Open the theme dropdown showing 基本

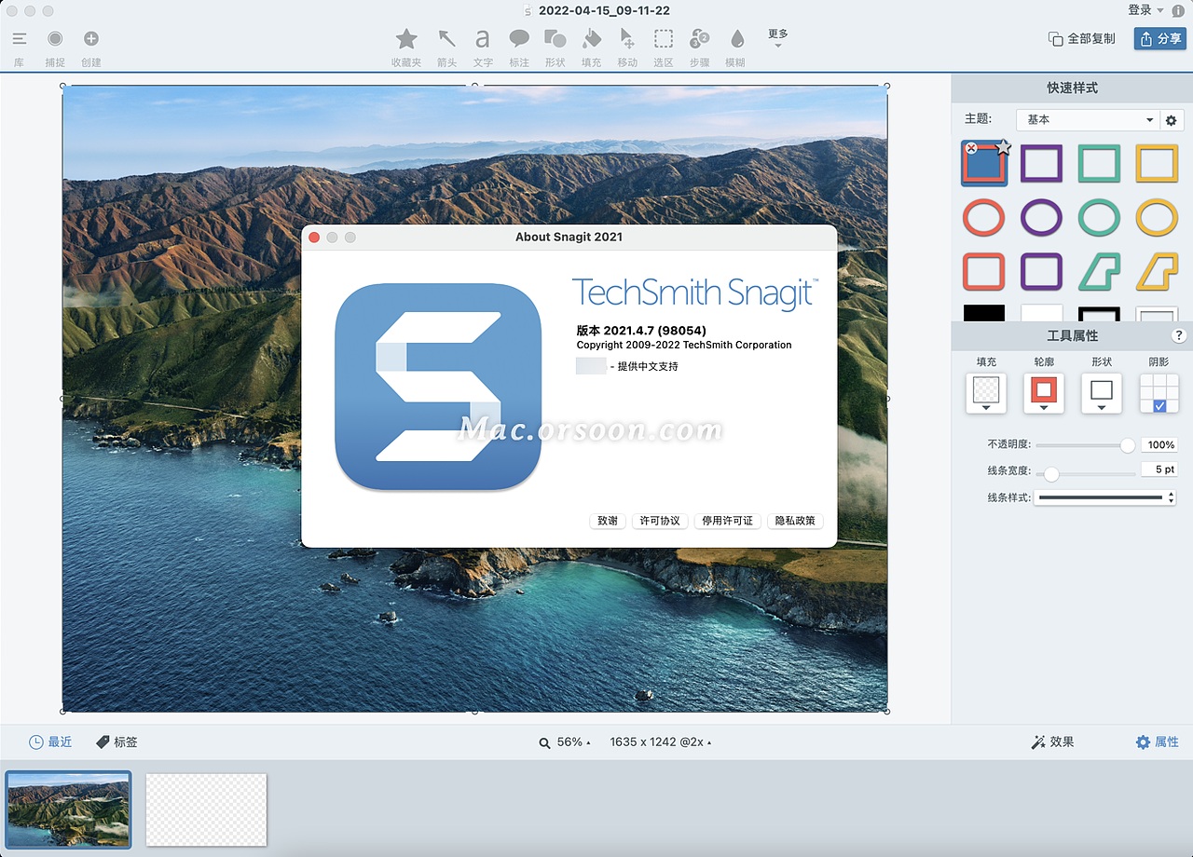click(x=1088, y=119)
